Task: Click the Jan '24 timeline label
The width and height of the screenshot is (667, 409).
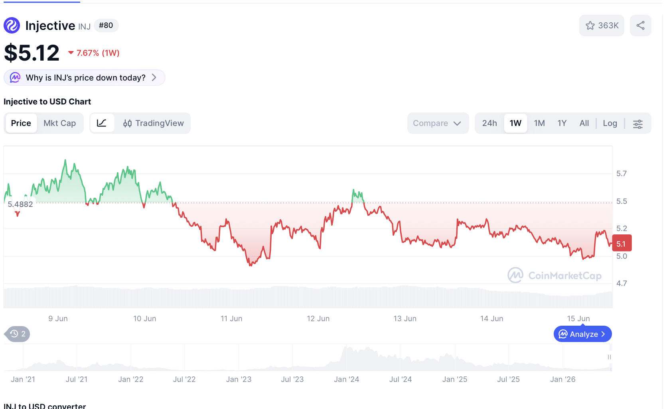Action: click(x=347, y=380)
